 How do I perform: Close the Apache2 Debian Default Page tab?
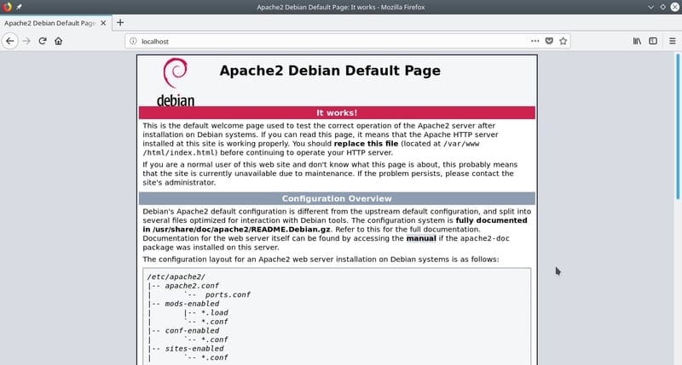103,23
